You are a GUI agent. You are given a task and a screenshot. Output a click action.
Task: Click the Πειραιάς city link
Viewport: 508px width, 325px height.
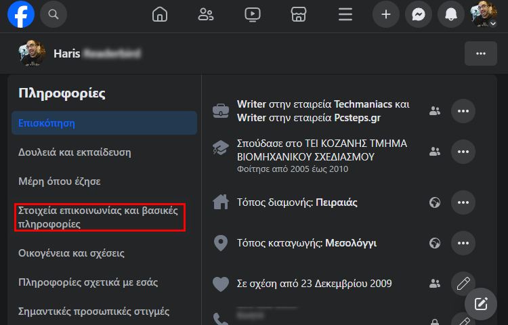pyautogui.click(x=336, y=202)
